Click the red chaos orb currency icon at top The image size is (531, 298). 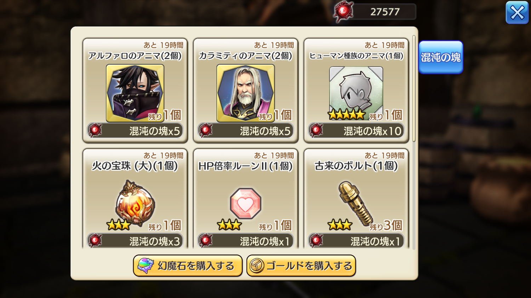pos(343,12)
